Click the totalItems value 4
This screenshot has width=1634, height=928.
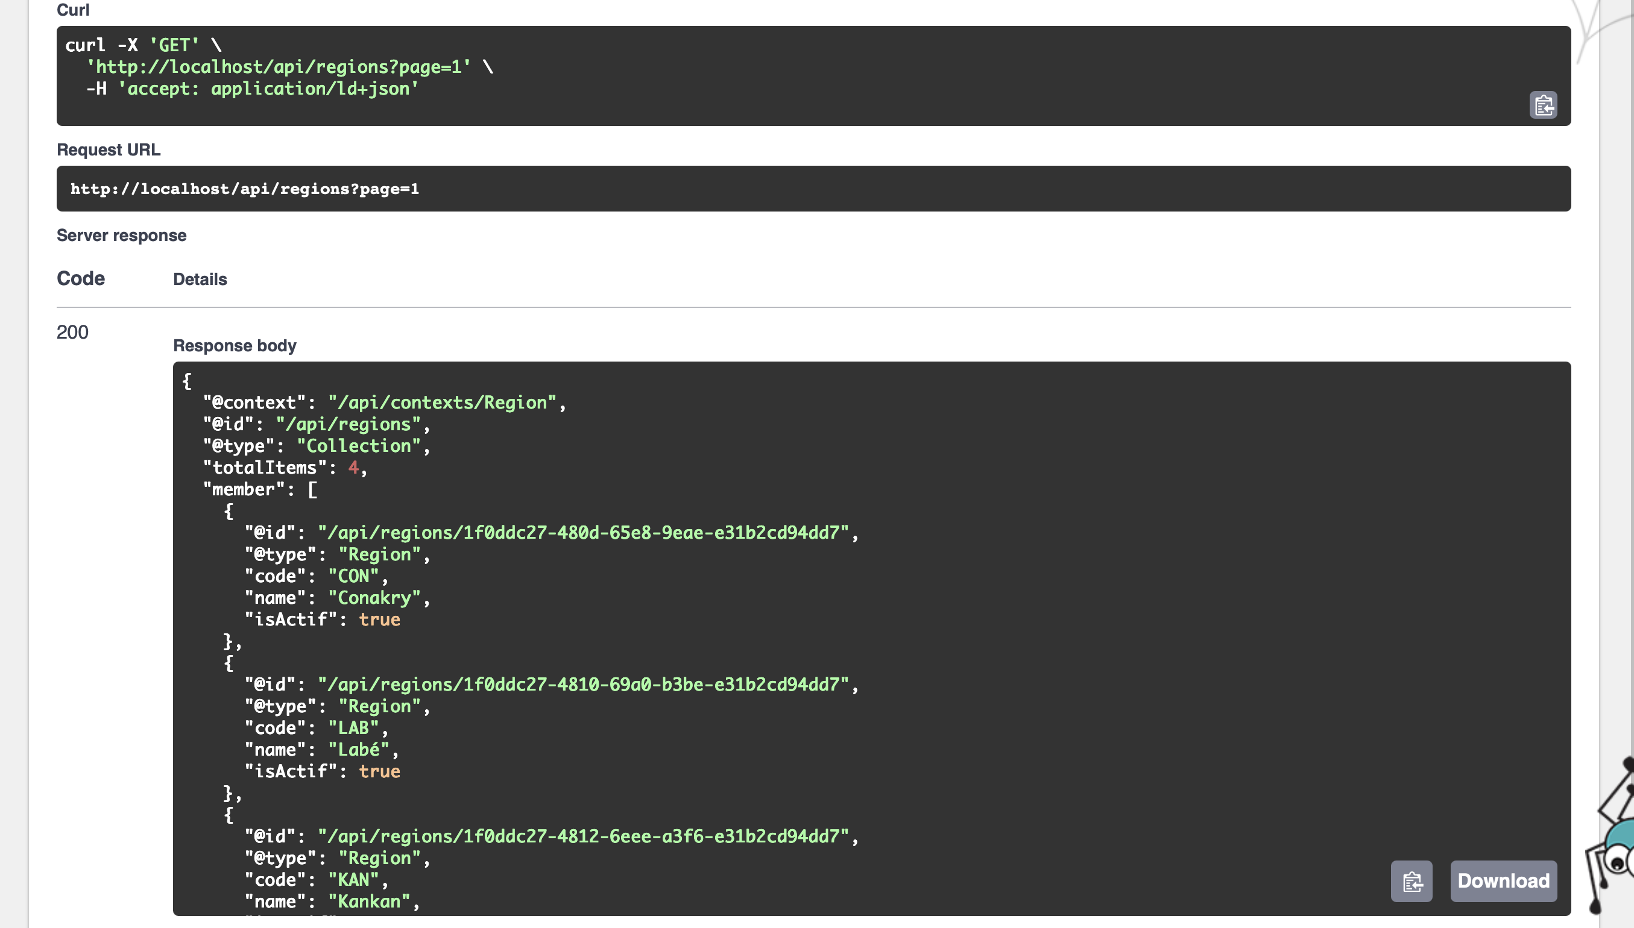pos(353,468)
